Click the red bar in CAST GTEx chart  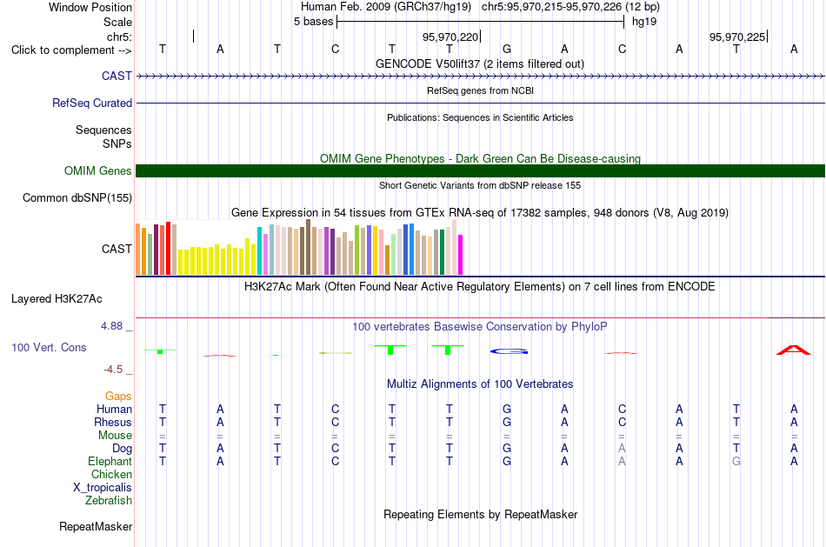click(169, 248)
